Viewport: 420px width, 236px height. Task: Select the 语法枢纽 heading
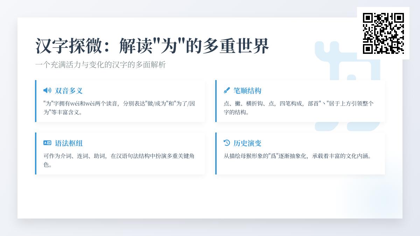[69, 143]
